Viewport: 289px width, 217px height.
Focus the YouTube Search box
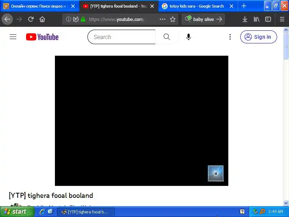[x=122, y=37]
